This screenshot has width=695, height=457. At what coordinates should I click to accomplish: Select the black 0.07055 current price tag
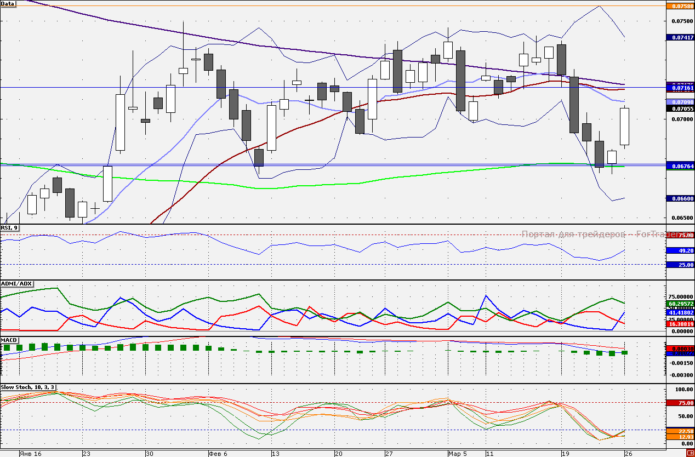click(x=680, y=108)
